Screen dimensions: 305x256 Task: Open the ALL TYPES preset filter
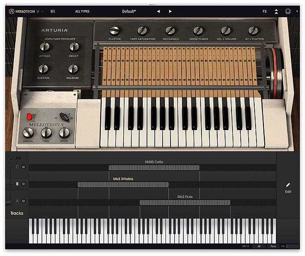click(82, 11)
